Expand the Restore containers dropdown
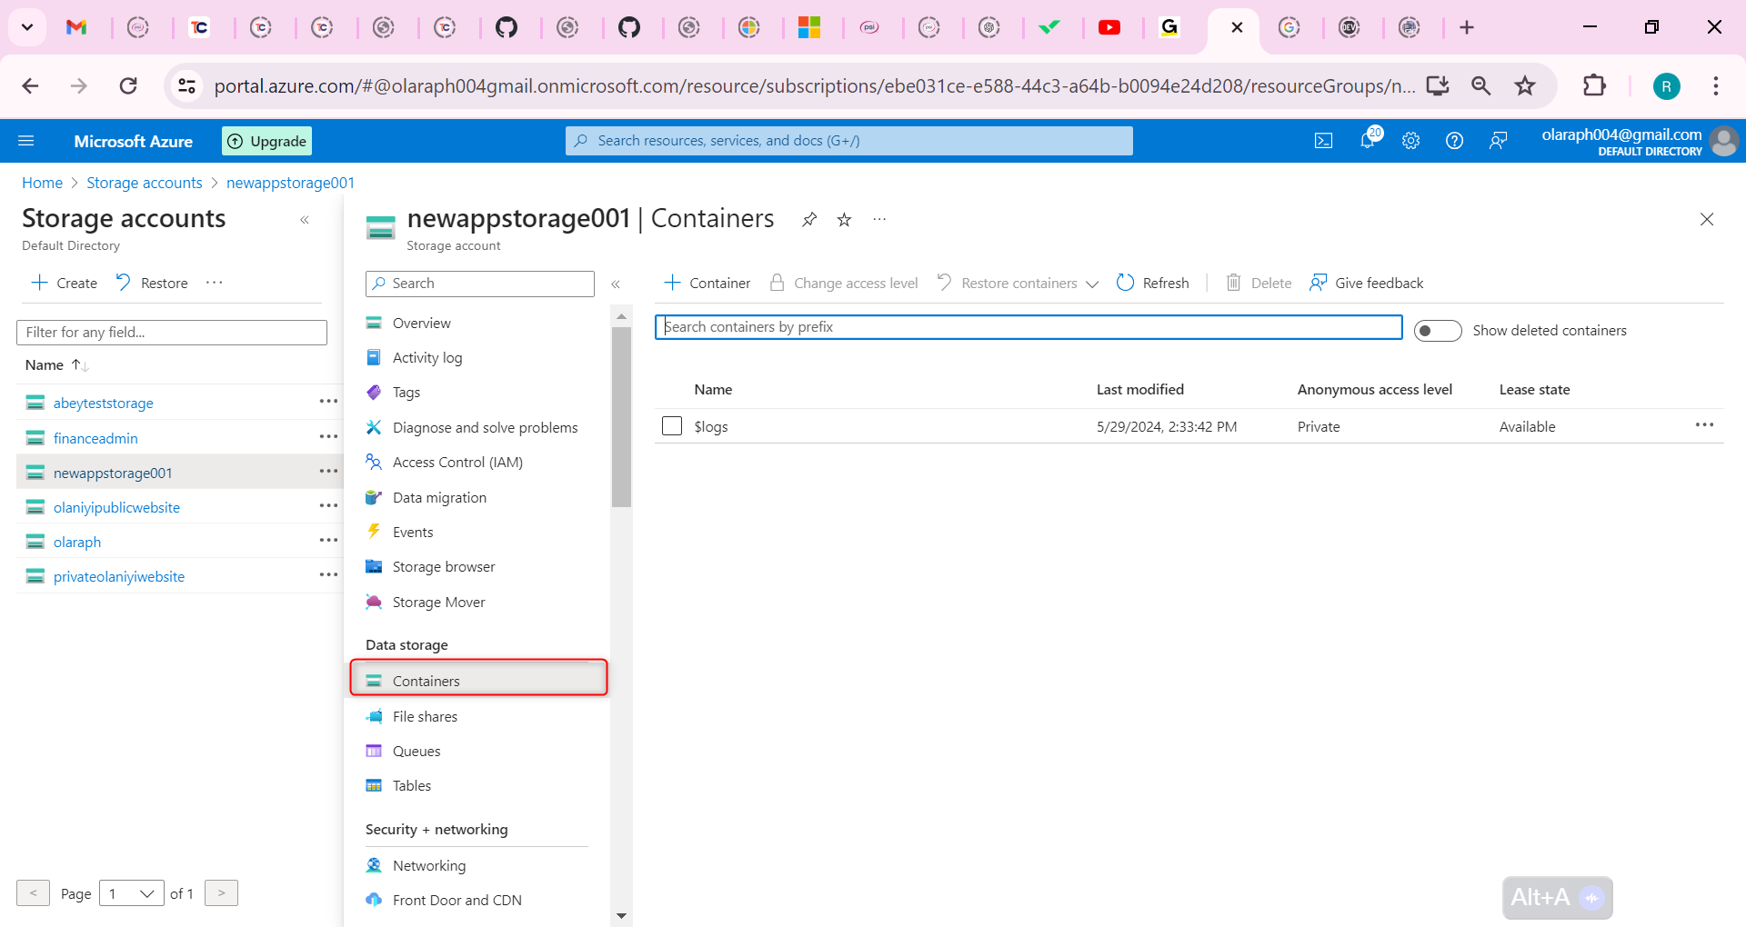This screenshot has height=927, width=1746. [1091, 284]
